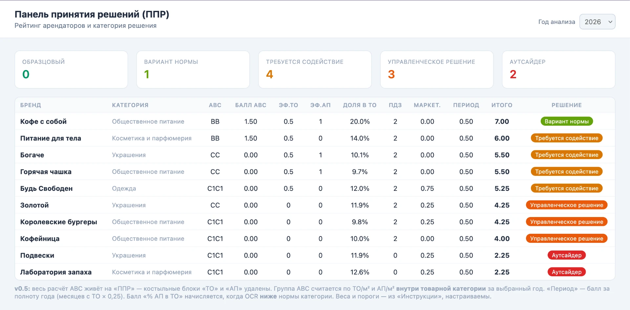The width and height of the screenshot is (630, 310).
Task: Click the БРЕНД column header
Action: pyautogui.click(x=31, y=105)
